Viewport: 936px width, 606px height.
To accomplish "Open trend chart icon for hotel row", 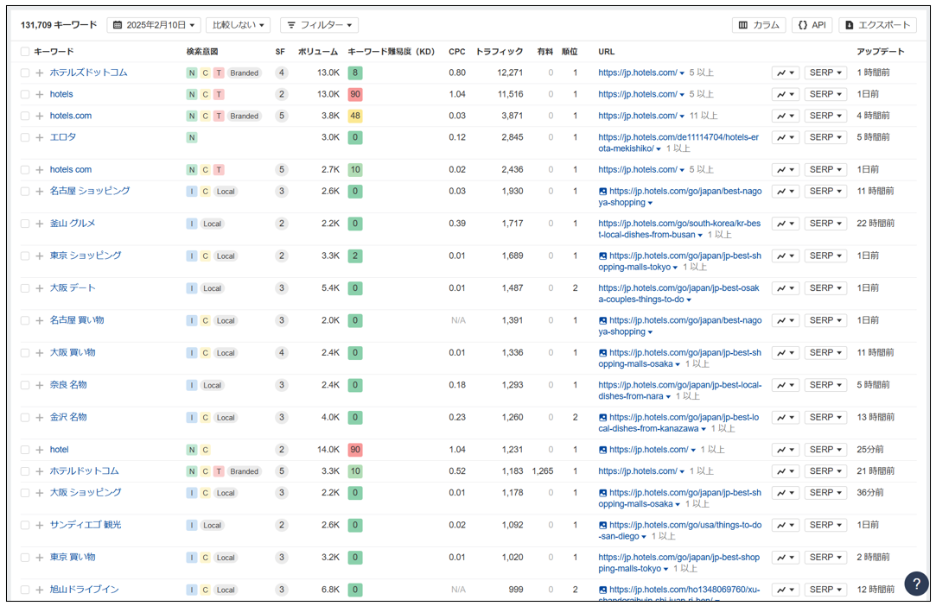I will [785, 450].
